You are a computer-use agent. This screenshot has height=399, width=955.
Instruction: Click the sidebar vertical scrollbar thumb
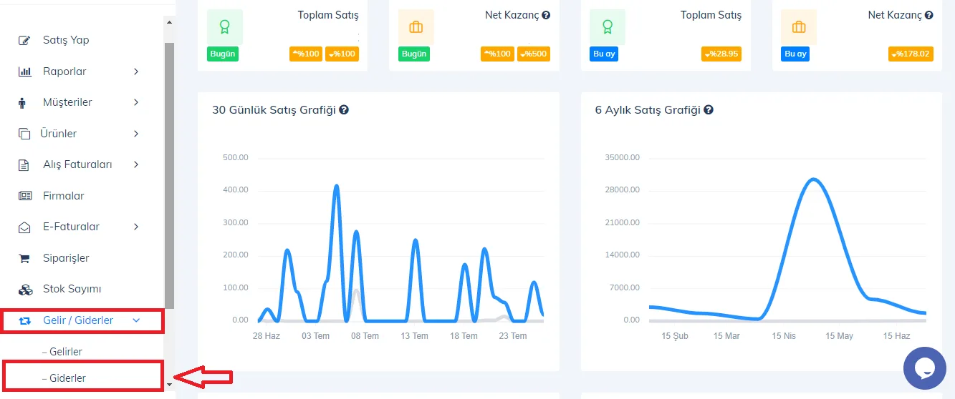coord(170,175)
